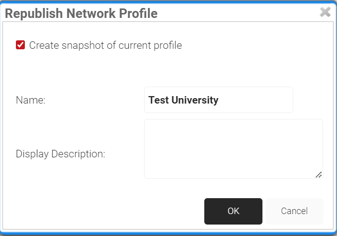Cancel the republish operation
Screen dimensions: 337x236
pos(294,211)
